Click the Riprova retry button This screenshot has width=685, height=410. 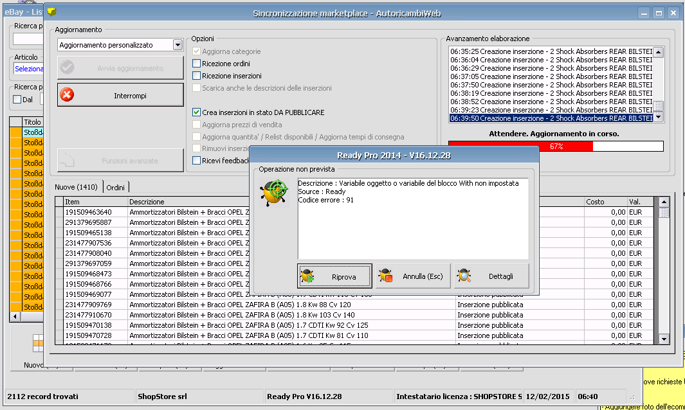point(334,276)
